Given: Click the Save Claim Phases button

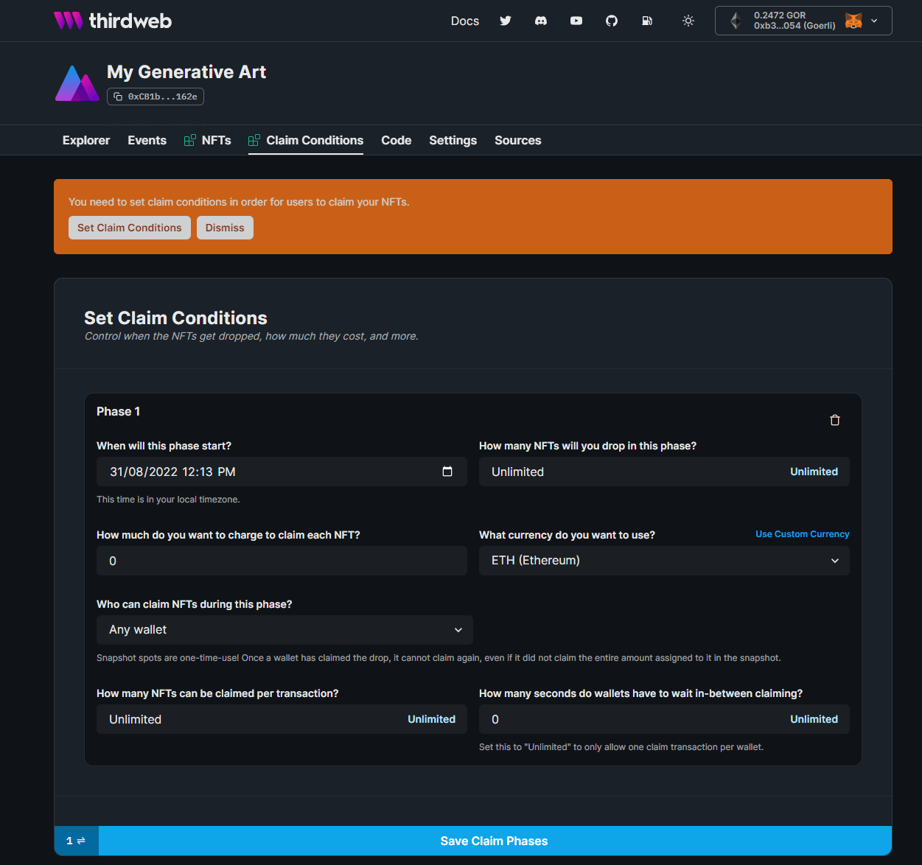Looking at the screenshot, I should (495, 841).
